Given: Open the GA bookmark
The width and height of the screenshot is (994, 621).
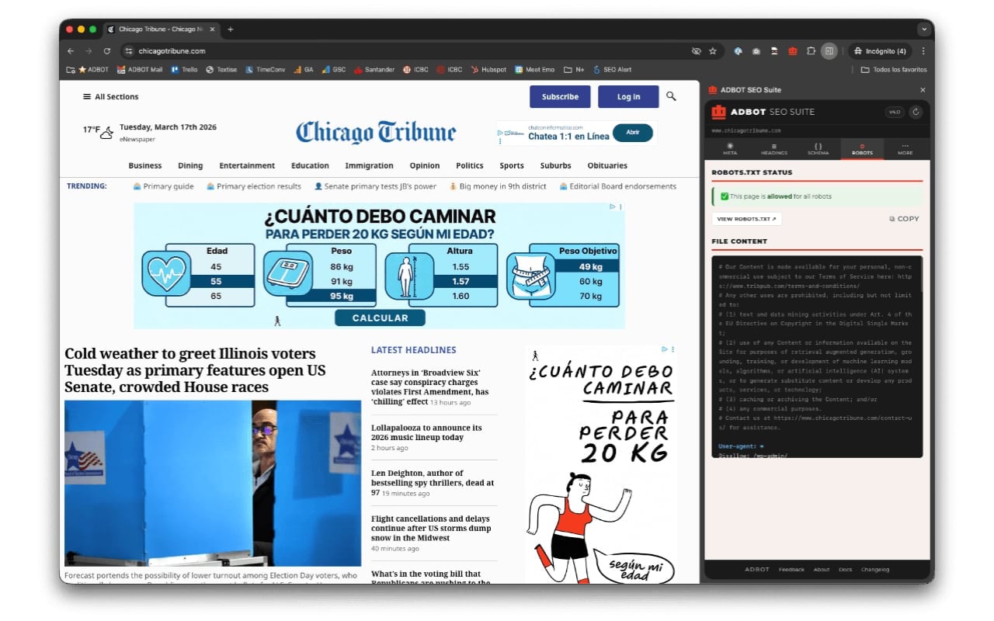Looking at the screenshot, I should (304, 70).
